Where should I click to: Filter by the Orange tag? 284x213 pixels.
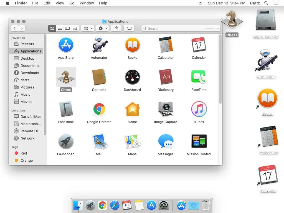[26, 161]
